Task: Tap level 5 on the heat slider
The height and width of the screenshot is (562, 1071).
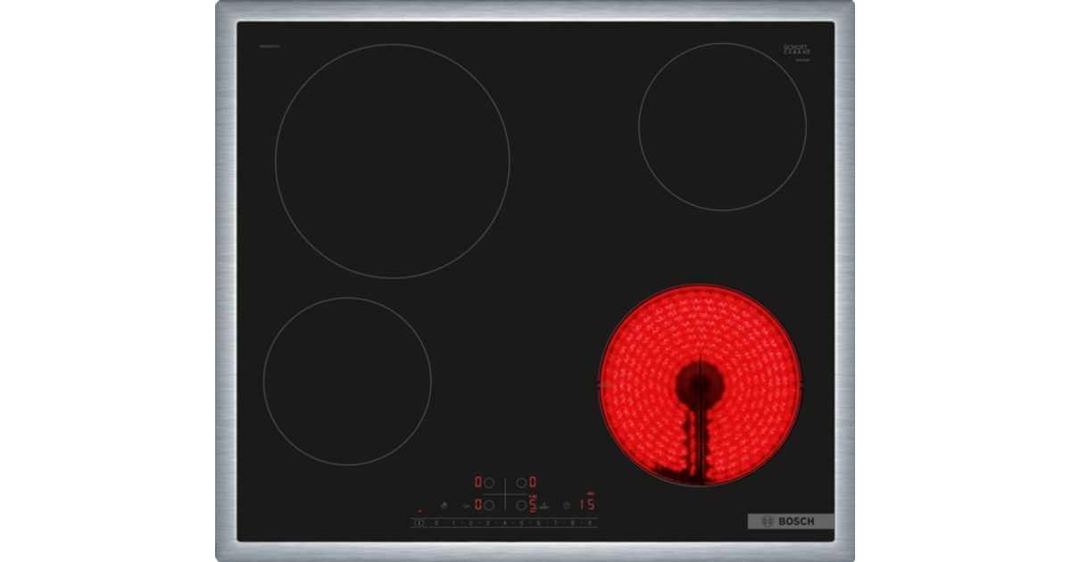Action: click(521, 523)
